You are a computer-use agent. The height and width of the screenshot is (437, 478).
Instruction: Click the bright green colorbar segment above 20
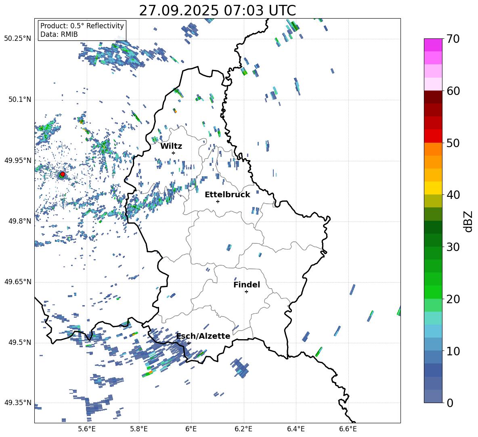[433, 292]
